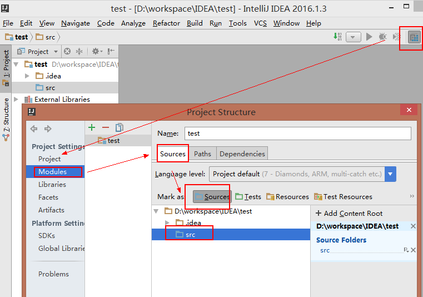Click Collapse All icon in Project panel
This screenshot has height=297, width=423.
pos(79,51)
